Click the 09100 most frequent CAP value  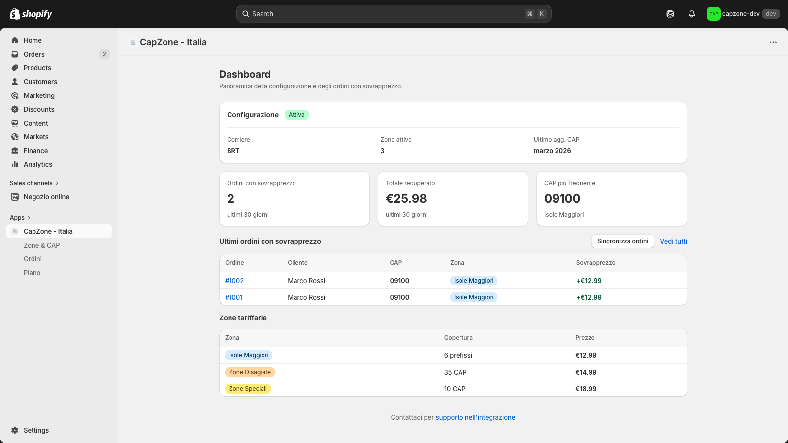point(562,198)
